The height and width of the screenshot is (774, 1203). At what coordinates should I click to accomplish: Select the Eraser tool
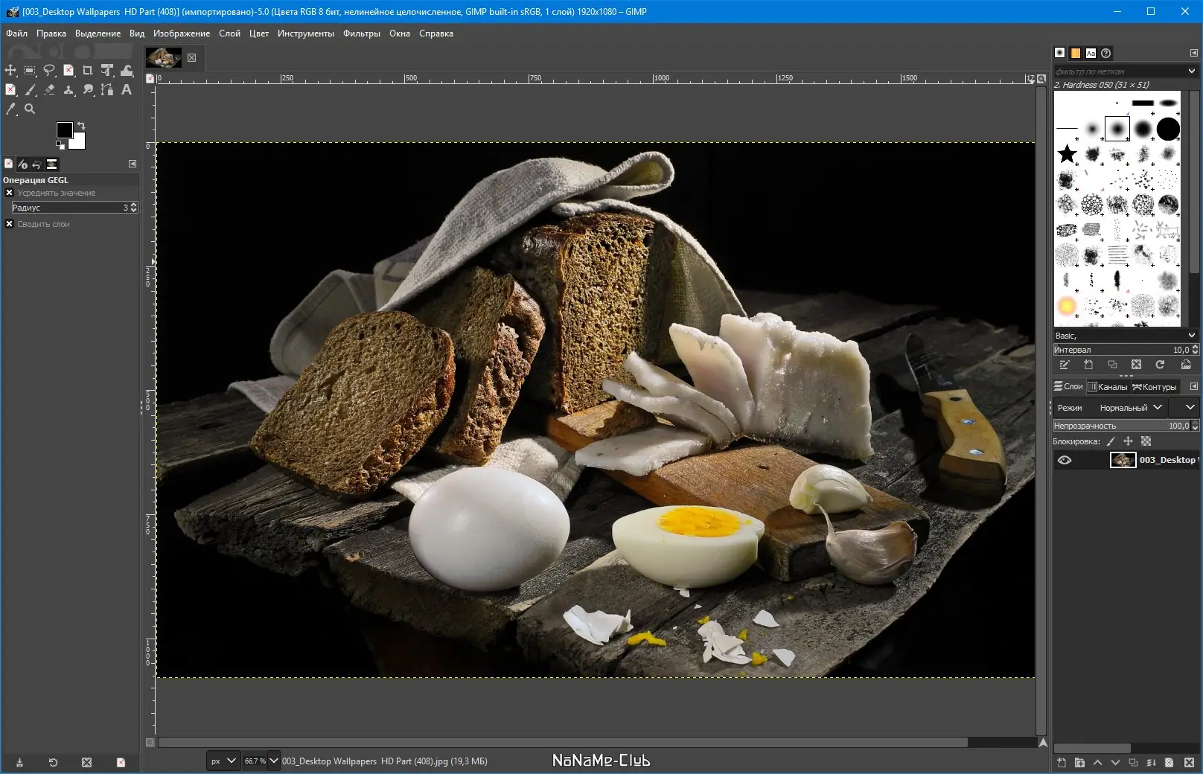click(50, 89)
